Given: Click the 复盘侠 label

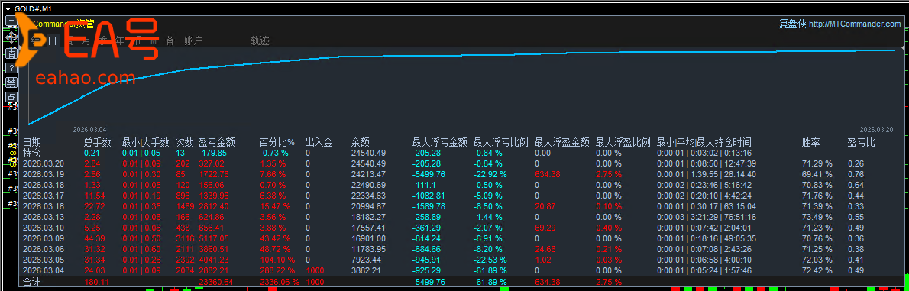Looking at the screenshot, I should (792, 24).
